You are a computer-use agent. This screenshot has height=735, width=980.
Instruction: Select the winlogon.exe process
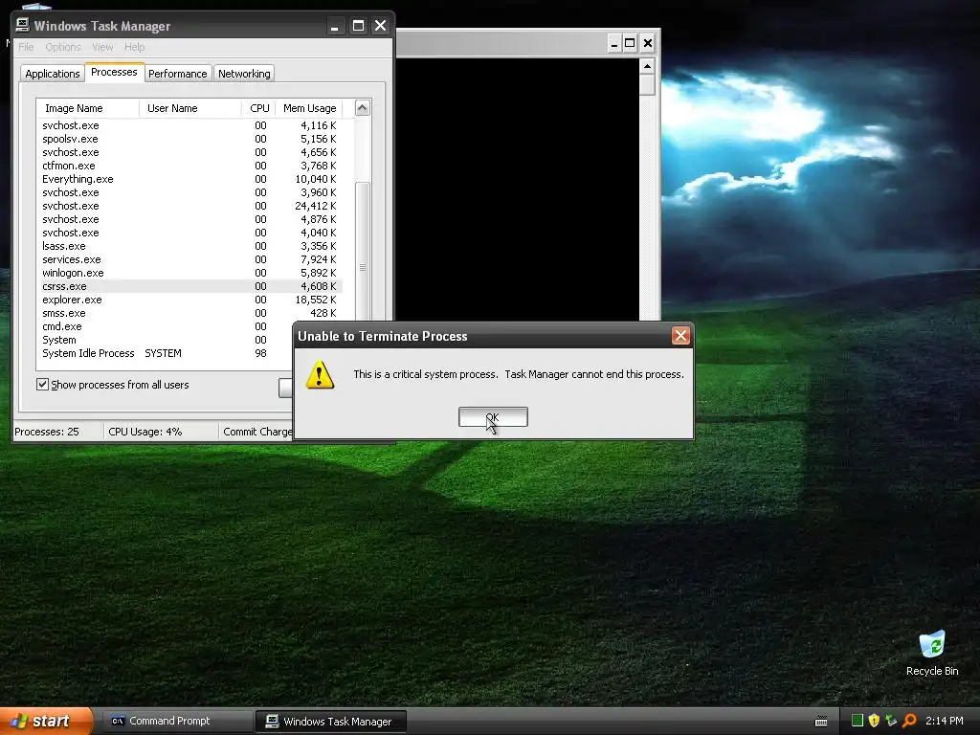(x=189, y=273)
